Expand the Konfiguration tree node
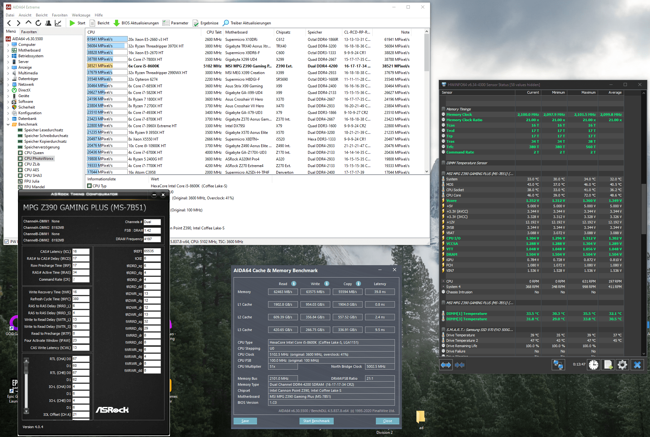650x437 pixels. point(8,113)
